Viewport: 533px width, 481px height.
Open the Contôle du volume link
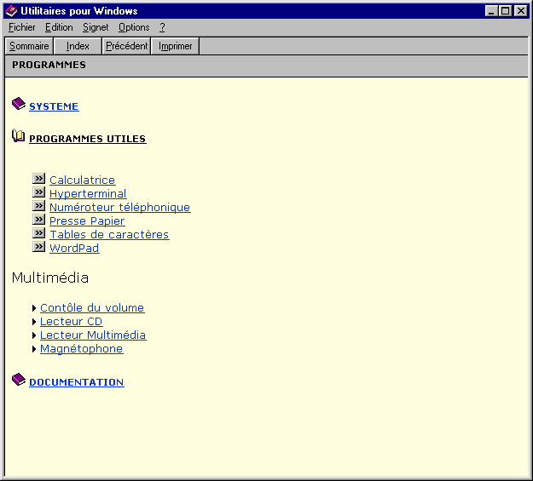point(92,307)
